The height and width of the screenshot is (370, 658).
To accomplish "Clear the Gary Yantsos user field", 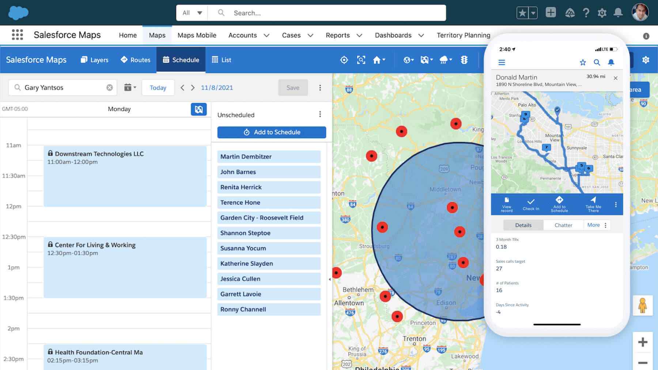I will coord(109,87).
